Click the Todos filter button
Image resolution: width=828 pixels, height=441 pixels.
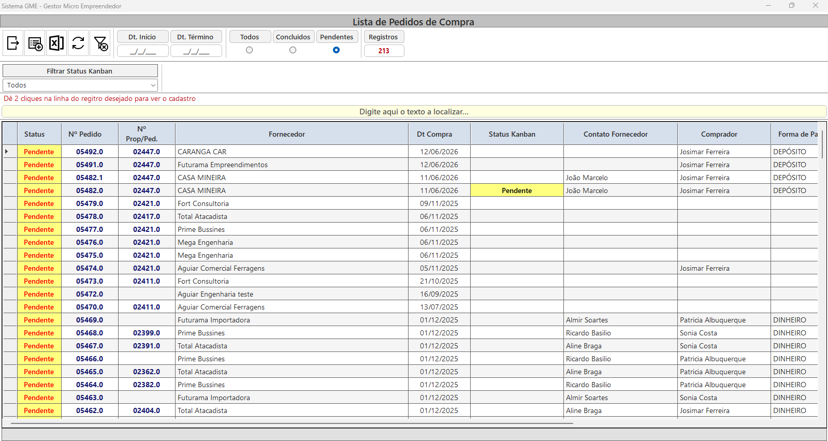click(x=250, y=37)
